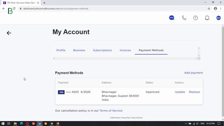Click the VISA card logo

point(61,92)
